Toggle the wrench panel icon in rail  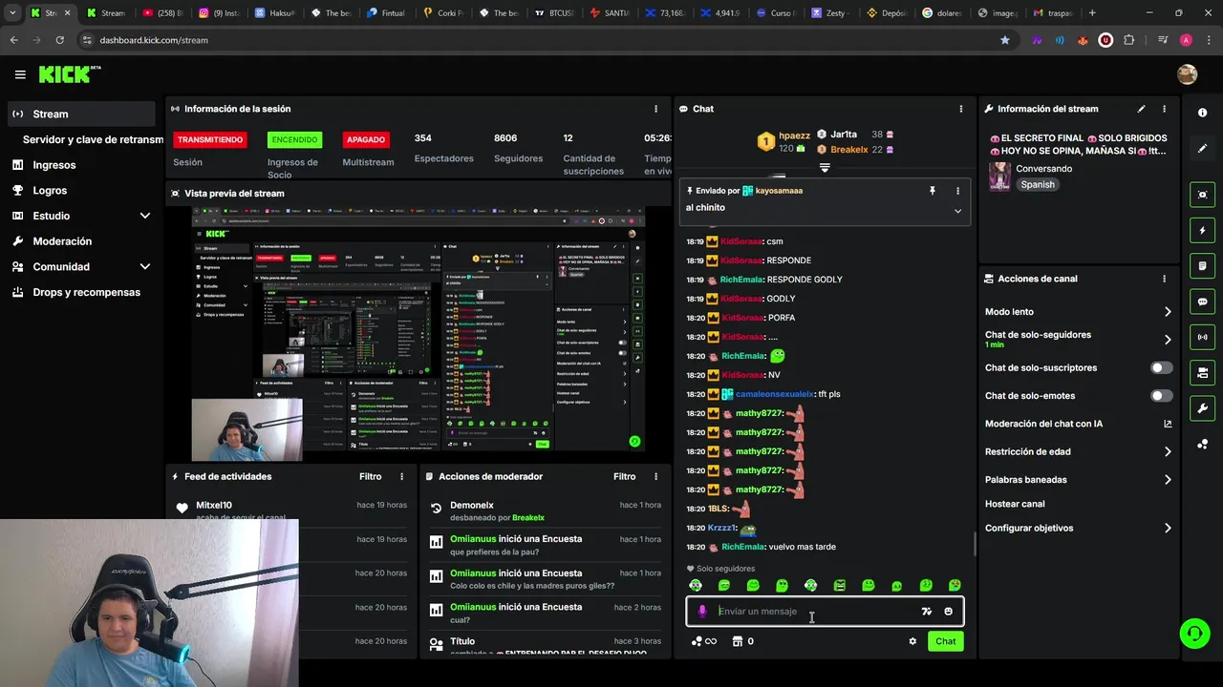pyautogui.click(x=1202, y=408)
